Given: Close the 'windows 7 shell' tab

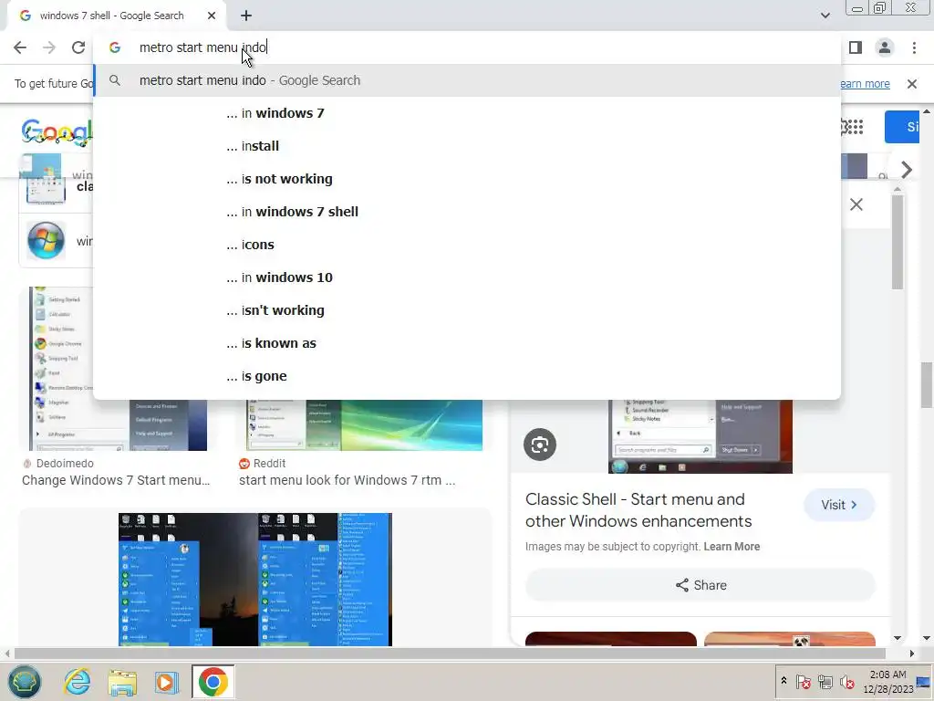Looking at the screenshot, I should [212, 16].
